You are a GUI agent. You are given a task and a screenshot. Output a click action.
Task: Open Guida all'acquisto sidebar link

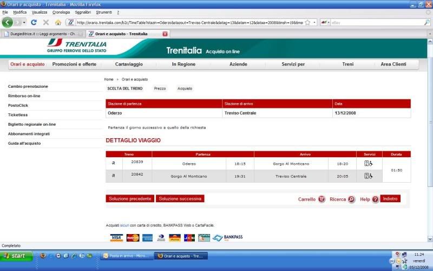24,143
